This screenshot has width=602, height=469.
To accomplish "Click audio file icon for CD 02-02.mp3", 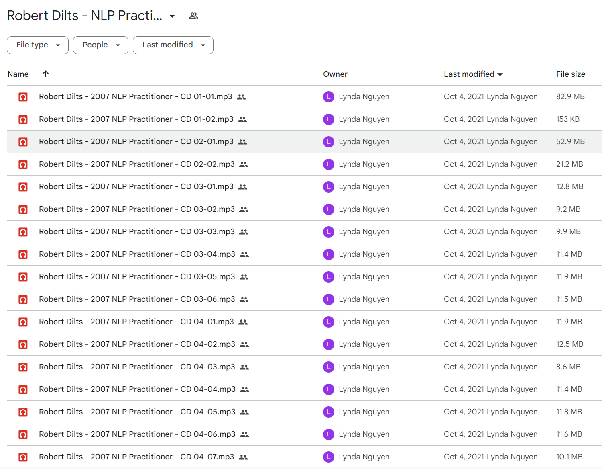I will pos(23,164).
